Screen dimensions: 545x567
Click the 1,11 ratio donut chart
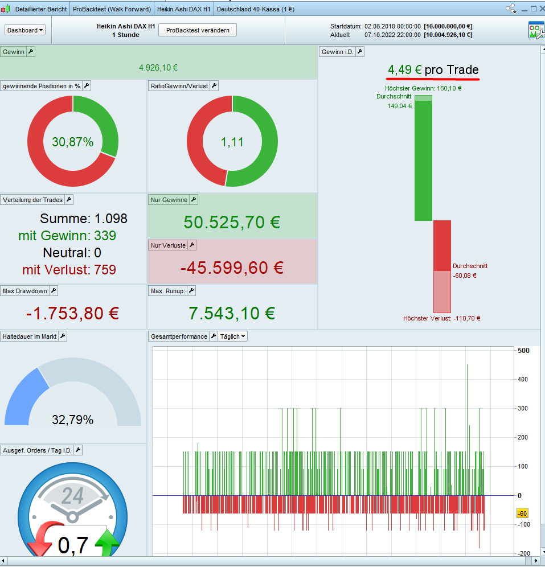232,141
